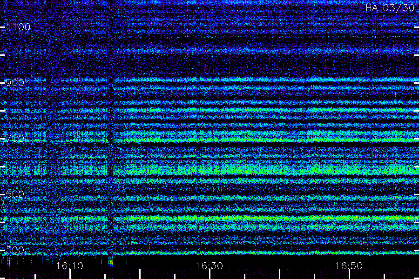Click the 16:10 time axis label
The image size is (419, 279).
tap(70, 266)
